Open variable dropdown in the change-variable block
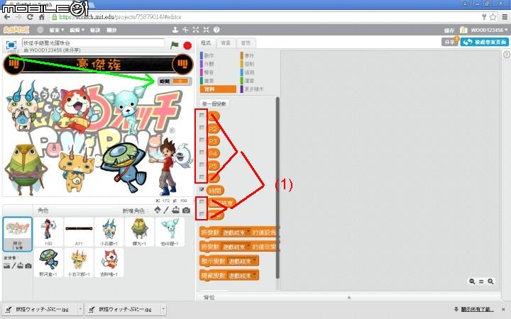 coord(236,247)
